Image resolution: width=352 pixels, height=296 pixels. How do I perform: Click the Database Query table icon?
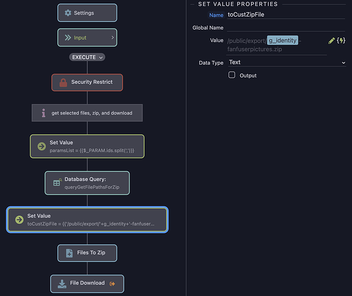57,183
